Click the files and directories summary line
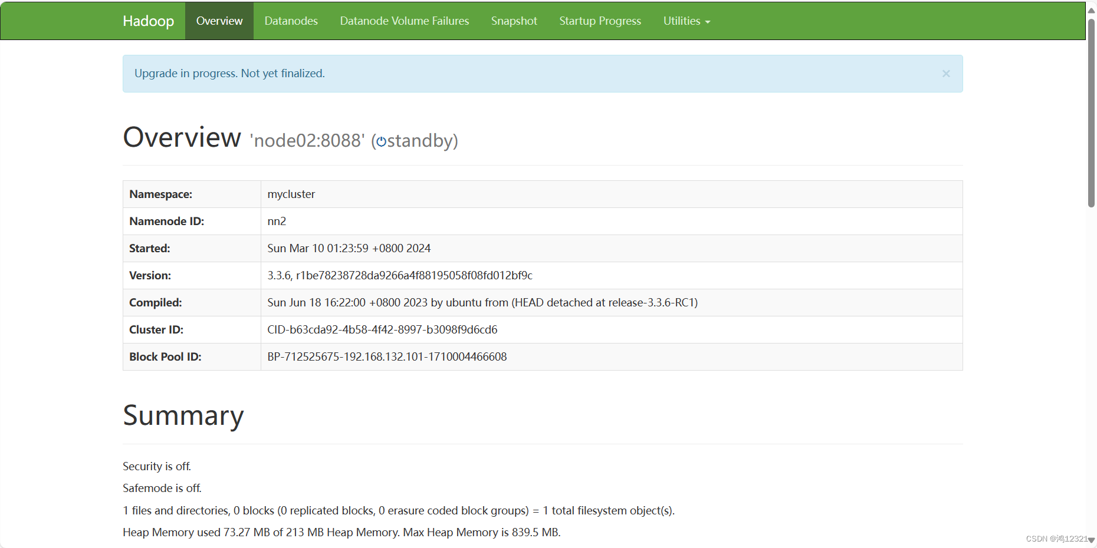Viewport: 1097px width, 548px height. coord(399,510)
